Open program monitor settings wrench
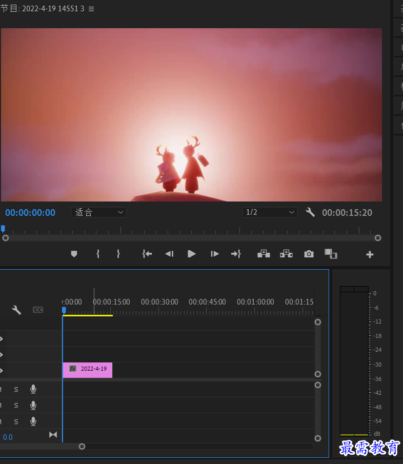The width and height of the screenshot is (403, 464). [x=310, y=212]
